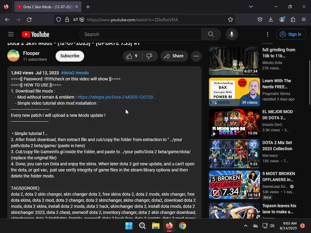Open Firefox account icon
Image resolution: width=311 pixels, height=233 pixels.
(x=282, y=20)
